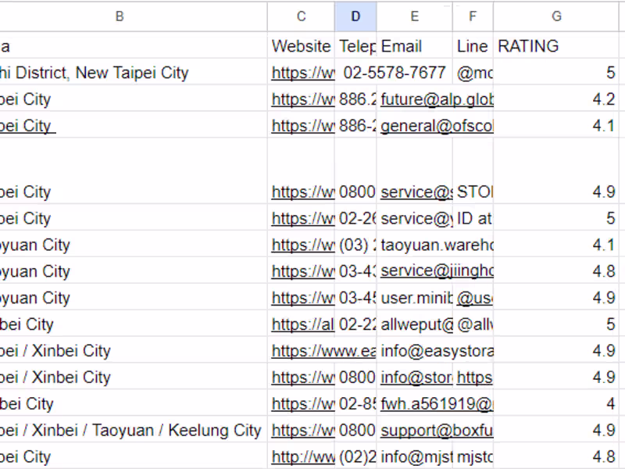This screenshot has width=625, height=469.
Task: Click the RATING header cell
Action: click(x=556, y=46)
